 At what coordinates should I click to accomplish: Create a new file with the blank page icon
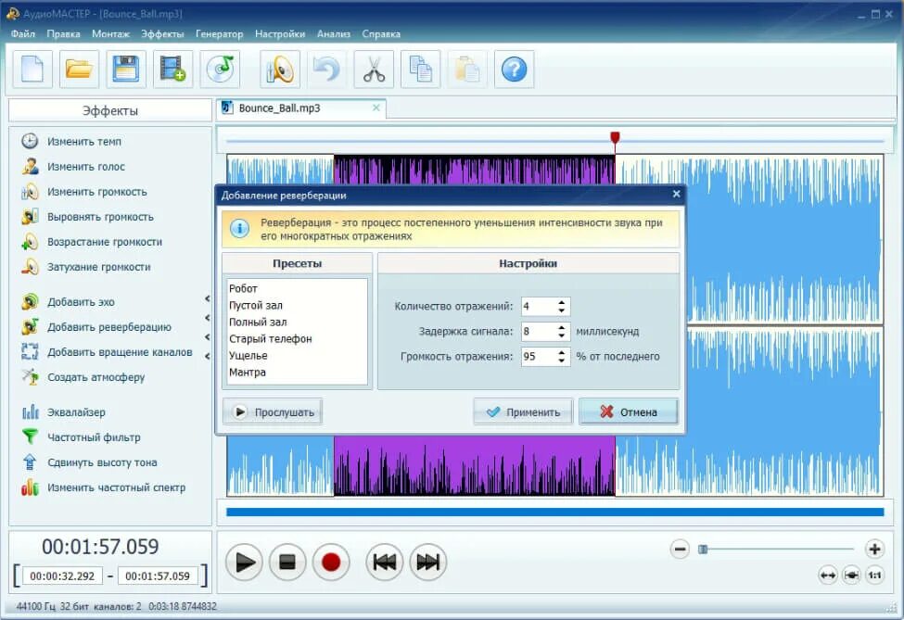(32, 70)
